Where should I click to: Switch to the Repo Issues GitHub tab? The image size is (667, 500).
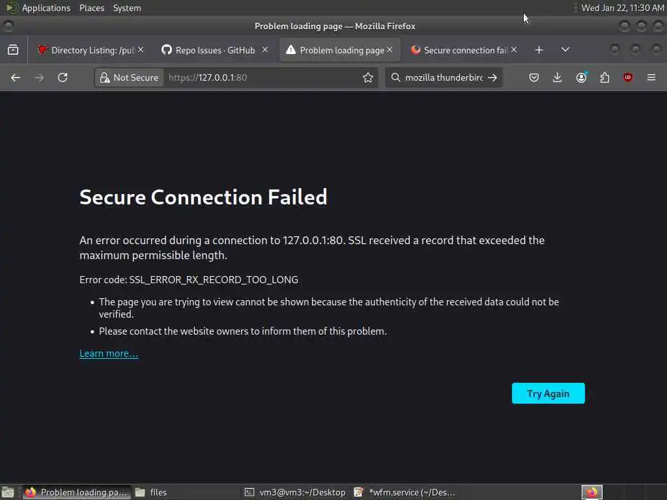(x=208, y=50)
